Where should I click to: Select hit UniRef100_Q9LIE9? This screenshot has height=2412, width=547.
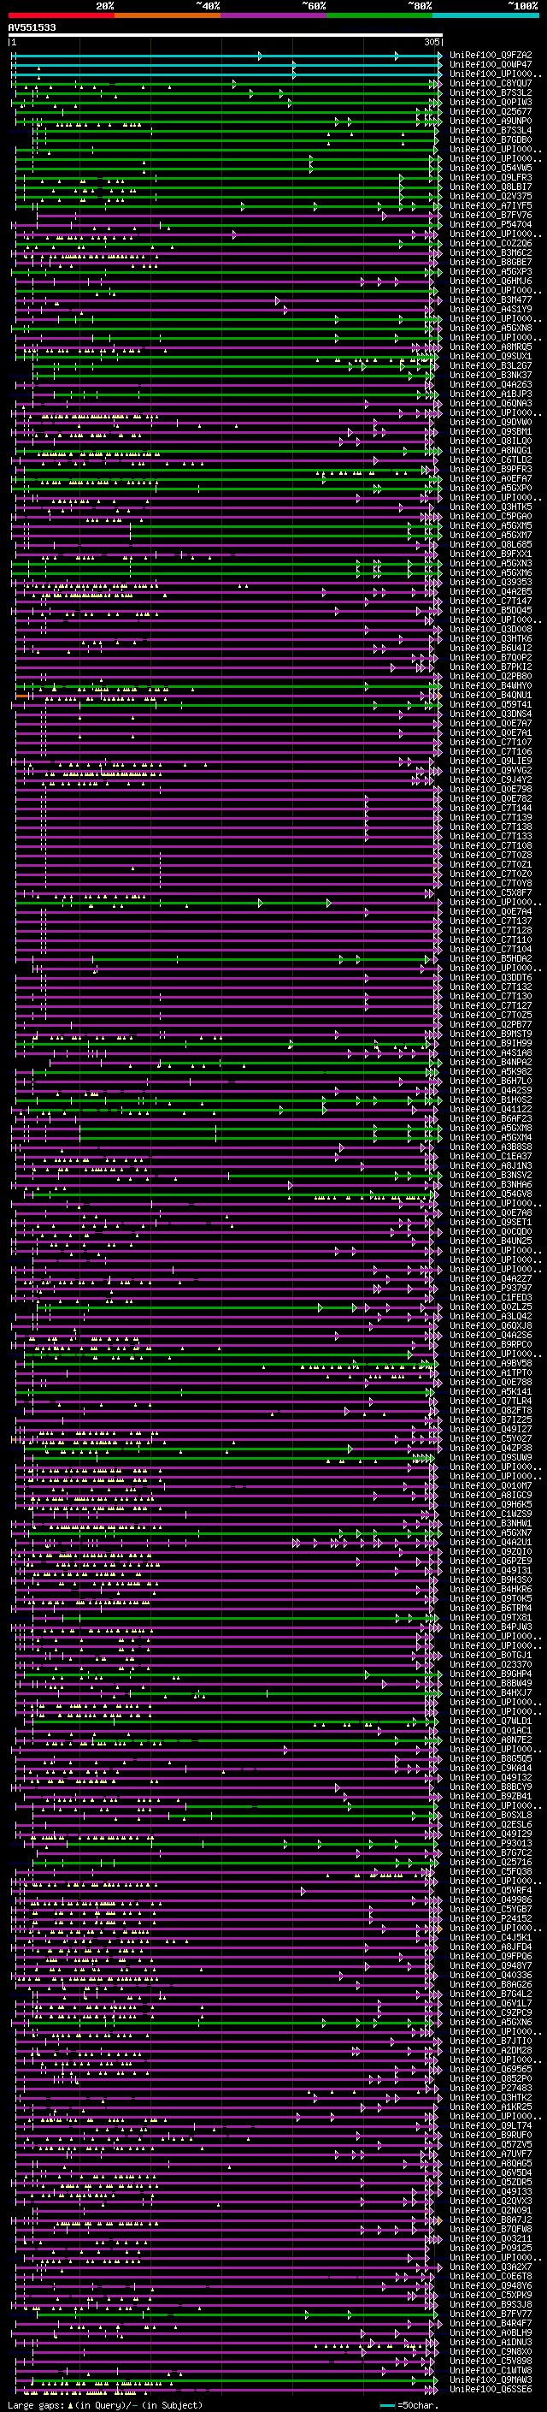click(x=491, y=762)
